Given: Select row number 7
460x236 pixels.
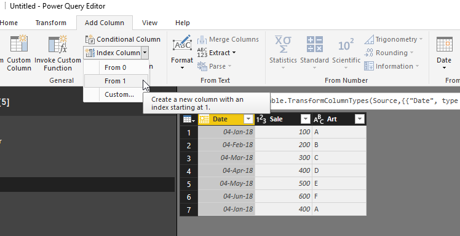Looking at the screenshot, I should 189,209.
